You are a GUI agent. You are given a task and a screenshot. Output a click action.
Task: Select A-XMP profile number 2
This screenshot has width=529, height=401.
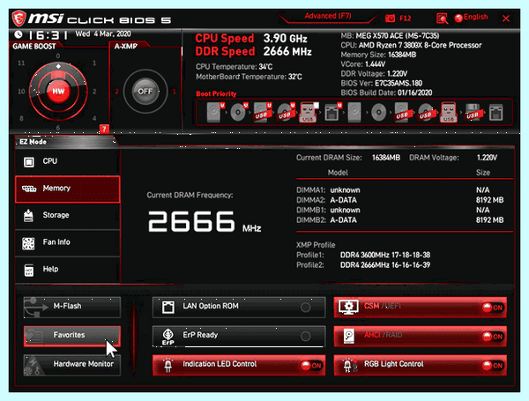tap(116, 92)
